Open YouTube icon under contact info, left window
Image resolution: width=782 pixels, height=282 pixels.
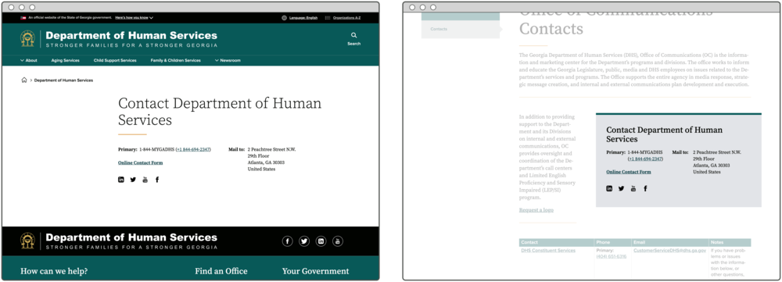pyautogui.click(x=145, y=180)
